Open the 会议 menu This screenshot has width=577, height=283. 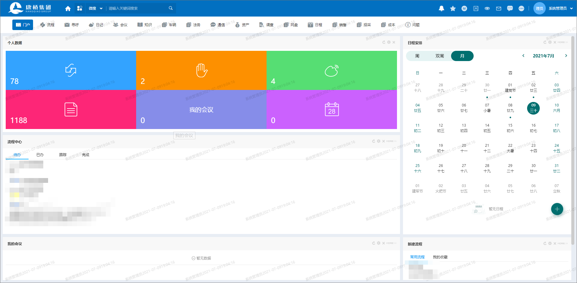coord(120,25)
